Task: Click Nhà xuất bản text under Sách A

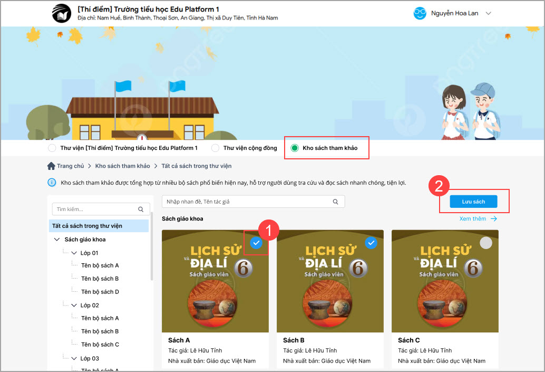Action: [x=212, y=361]
